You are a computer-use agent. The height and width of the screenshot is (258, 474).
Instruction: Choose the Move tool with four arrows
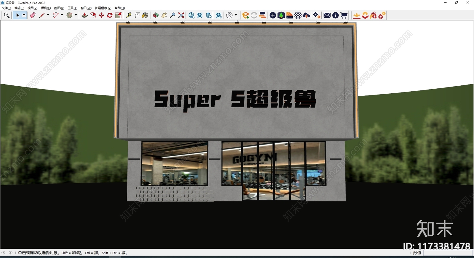pyautogui.click(x=101, y=15)
